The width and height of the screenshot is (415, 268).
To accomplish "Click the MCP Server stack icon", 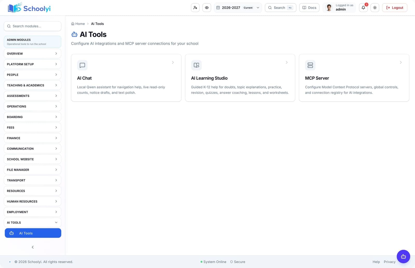I will pyautogui.click(x=310, y=65).
